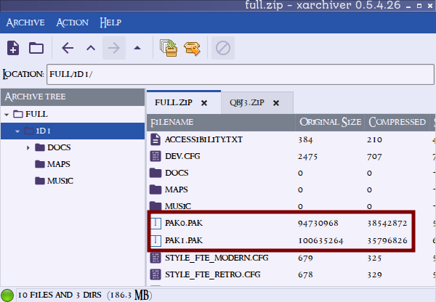Viewport: 436px width, 302px height.
Task: Open the Archive menu
Action: 26,23
